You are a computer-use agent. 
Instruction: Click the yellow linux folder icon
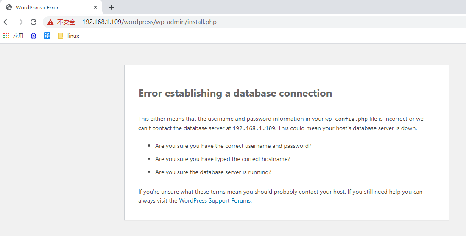click(61, 36)
